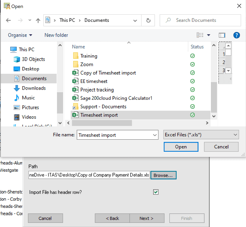Open the Organise menu

[x=20, y=35]
